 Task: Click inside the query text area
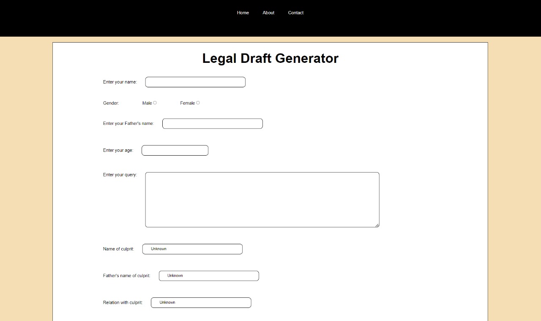[262, 200]
